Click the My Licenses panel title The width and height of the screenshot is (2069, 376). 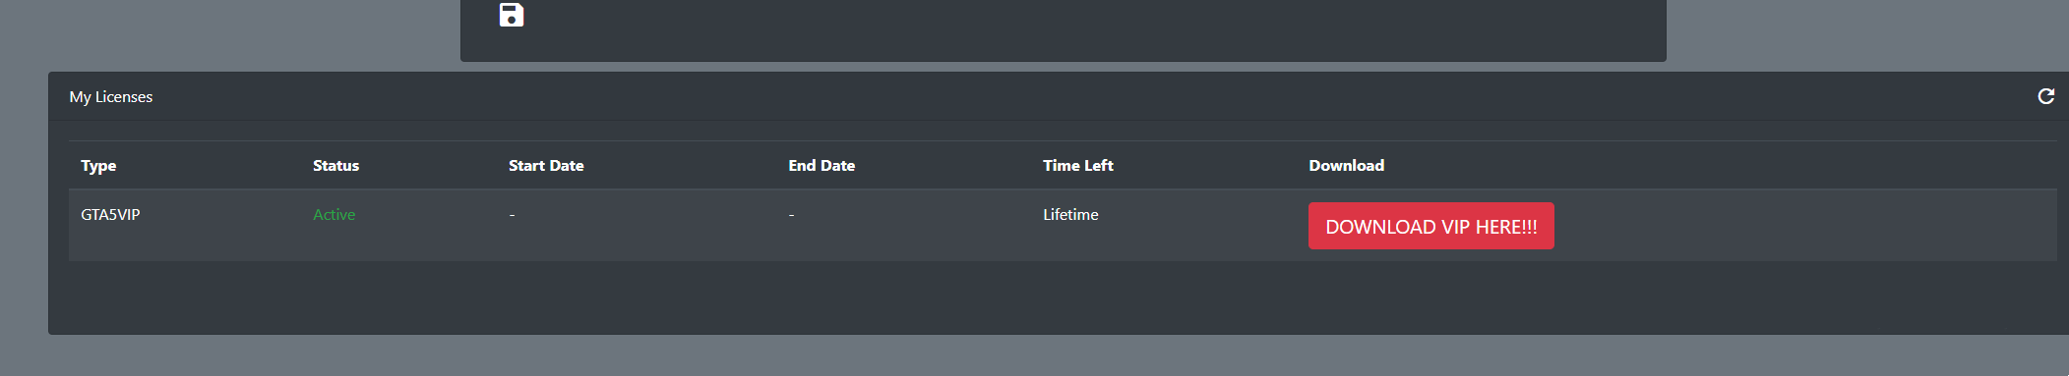[111, 96]
